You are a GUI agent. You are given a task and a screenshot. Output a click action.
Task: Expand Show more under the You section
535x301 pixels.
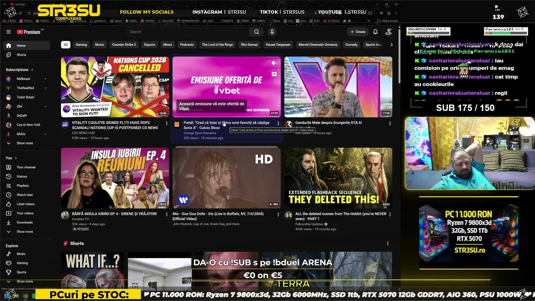point(27,232)
